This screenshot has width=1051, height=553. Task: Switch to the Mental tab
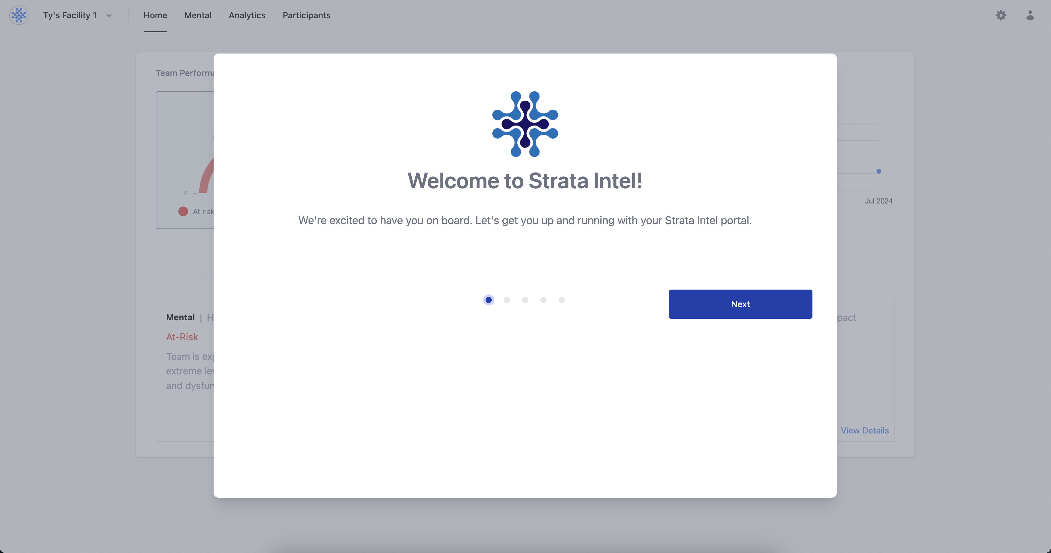(x=197, y=16)
